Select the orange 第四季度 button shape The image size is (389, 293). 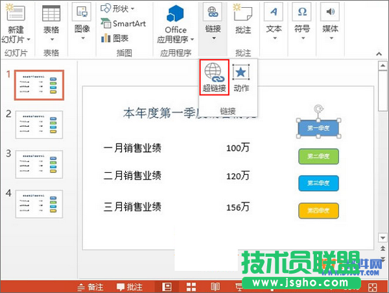click(318, 211)
